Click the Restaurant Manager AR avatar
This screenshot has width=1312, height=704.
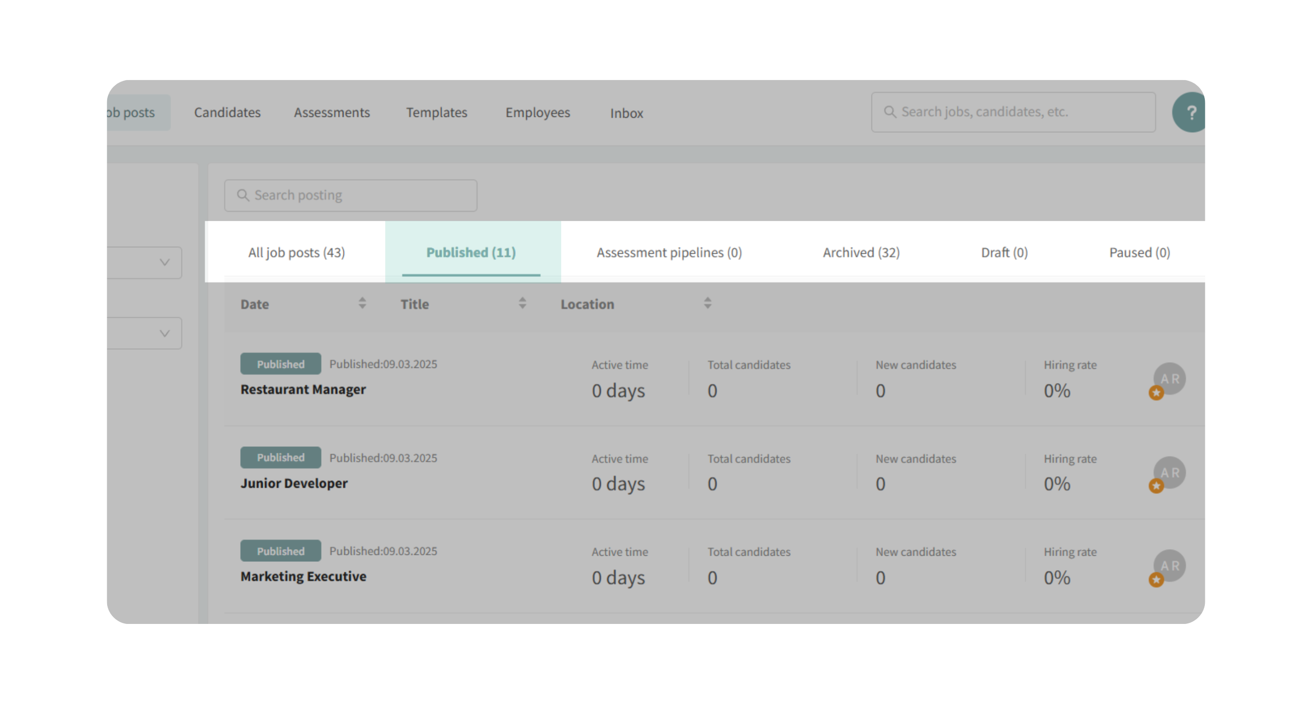coord(1170,378)
